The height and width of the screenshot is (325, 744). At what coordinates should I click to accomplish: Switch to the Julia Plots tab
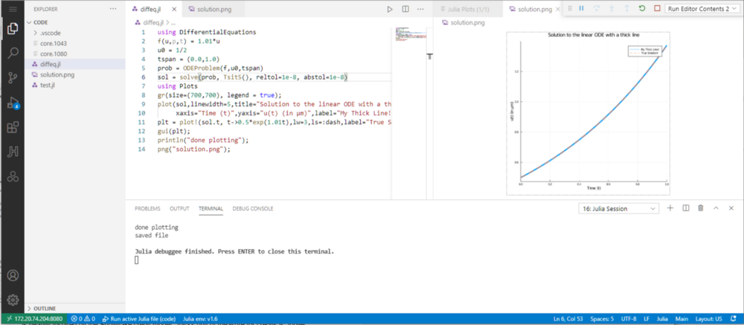467,10
